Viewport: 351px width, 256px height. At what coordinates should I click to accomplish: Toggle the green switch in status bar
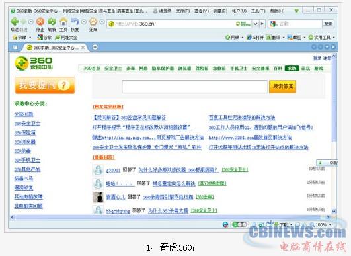[x=240, y=224]
